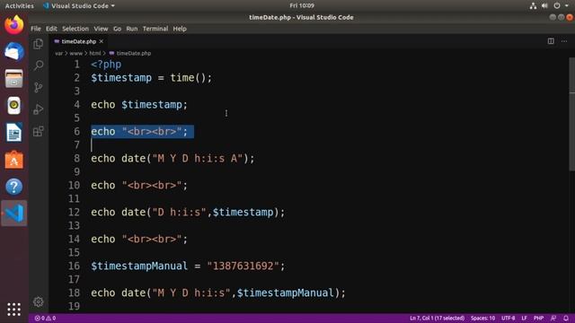
Task: Open Visual Studio Code app menu dropdown
Action: pyautogui.click(x=79, y=6)
